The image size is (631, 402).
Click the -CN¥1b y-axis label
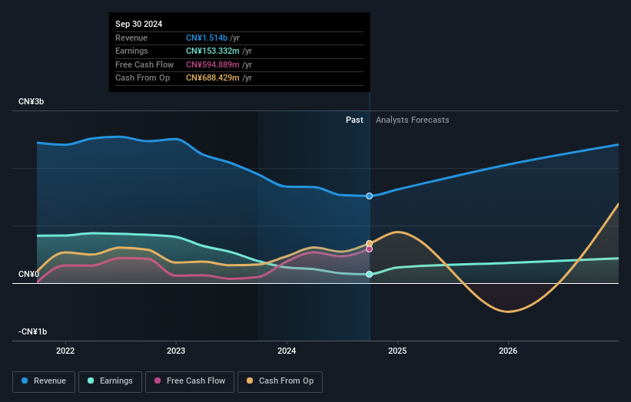(33, 331)
